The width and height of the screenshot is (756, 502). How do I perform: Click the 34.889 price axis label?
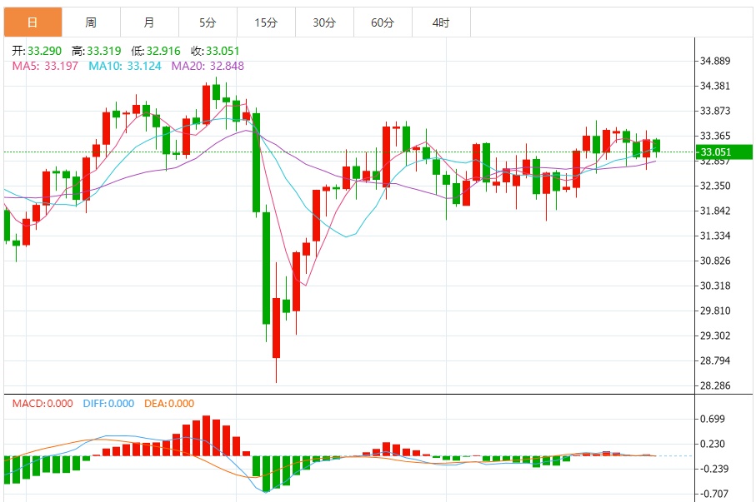tap(715, 61)
